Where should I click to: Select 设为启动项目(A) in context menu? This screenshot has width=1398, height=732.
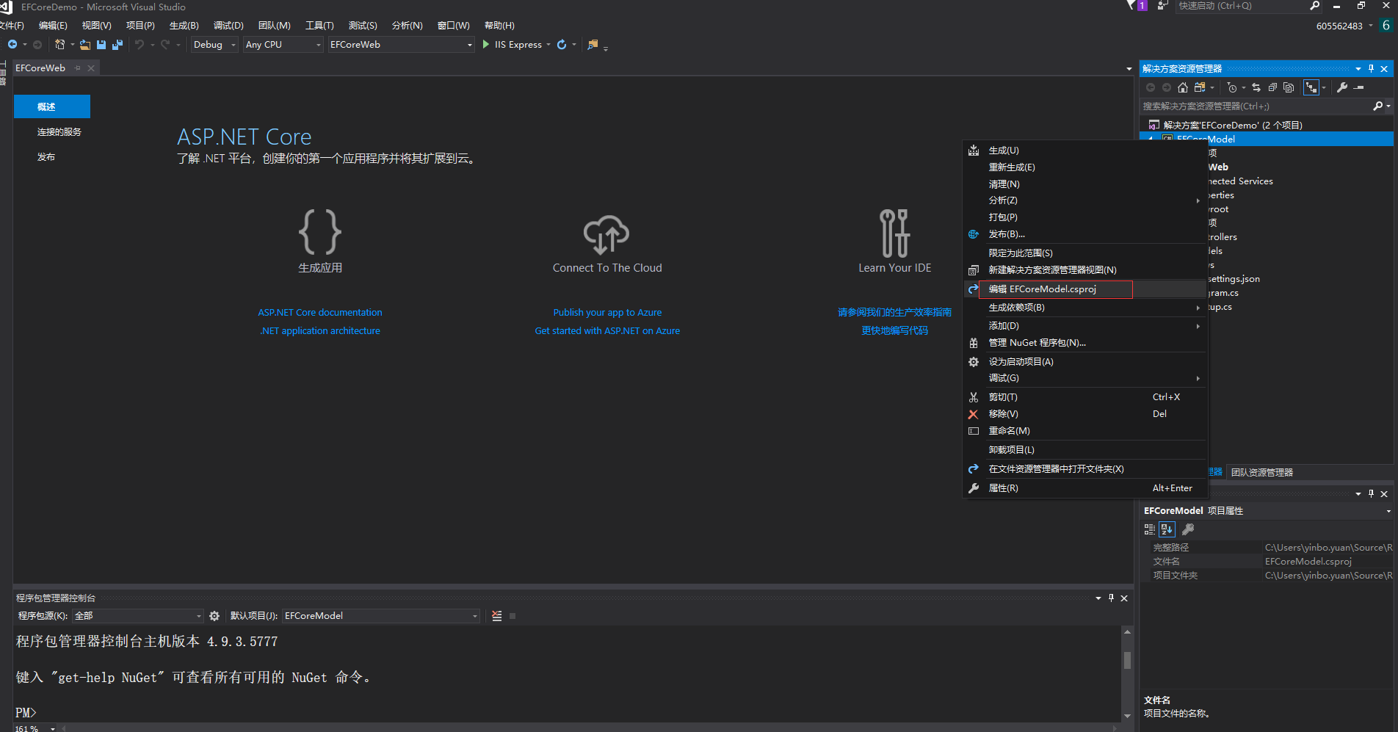(x=1085, y=362)
